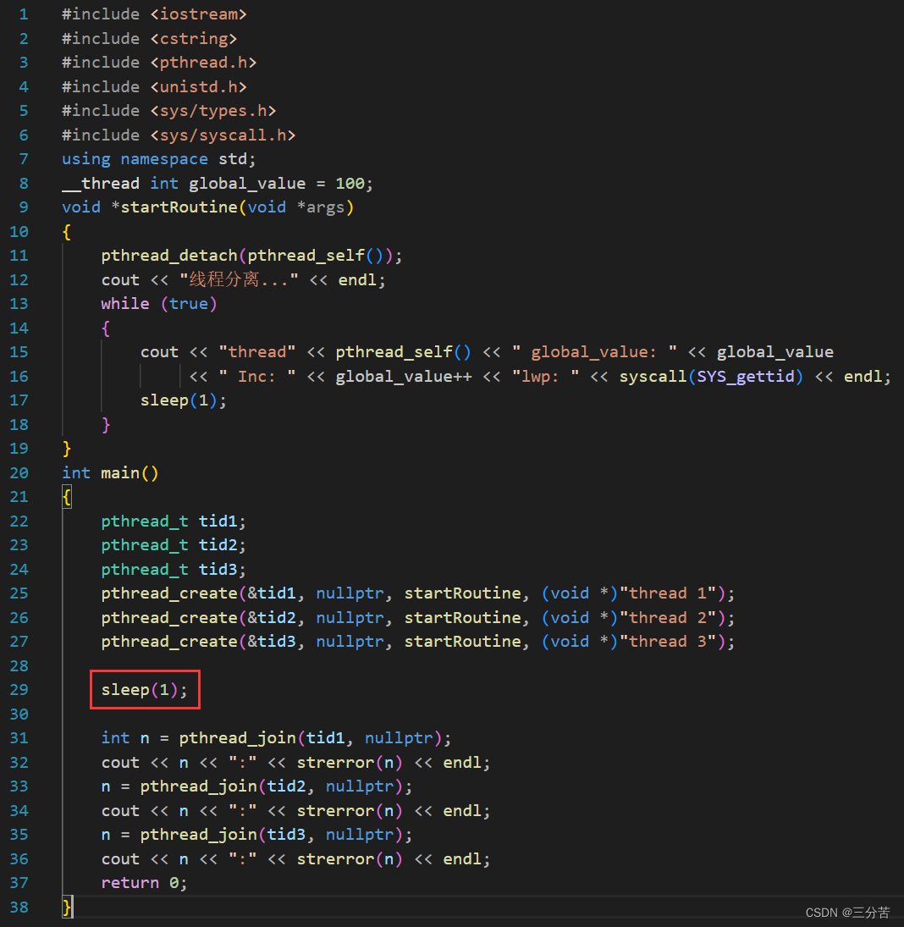Click 'tid3' in pthread_join on line 35
Image resolution: width=904 pixels, height=927 pixels.
(x=286, y=834)
